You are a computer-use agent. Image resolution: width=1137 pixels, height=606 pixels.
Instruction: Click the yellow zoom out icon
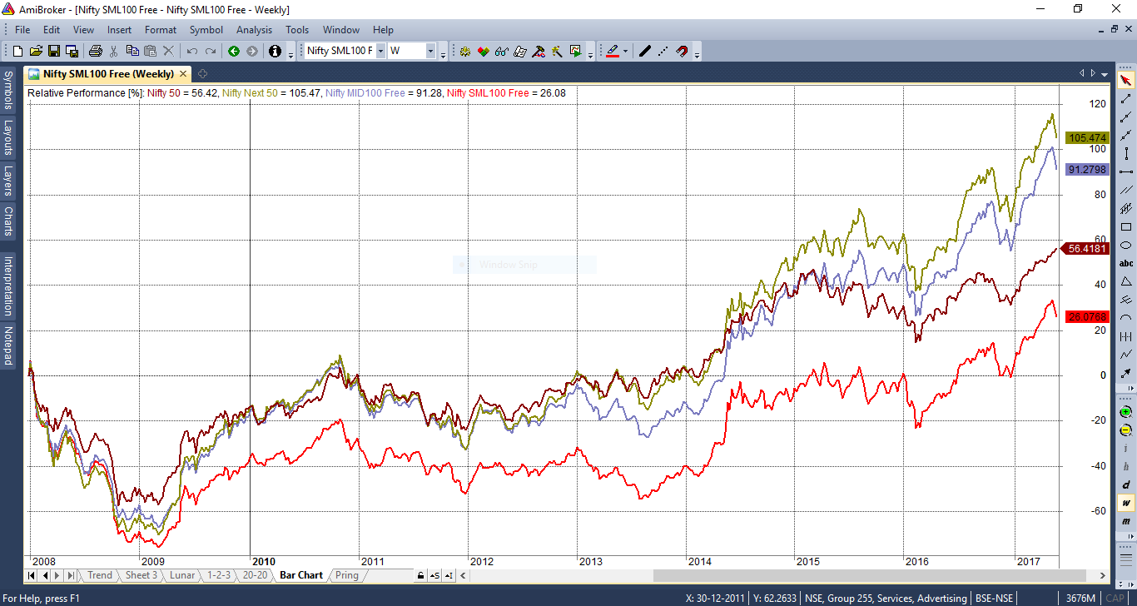pyautogui.click(x=1126, y=430)
